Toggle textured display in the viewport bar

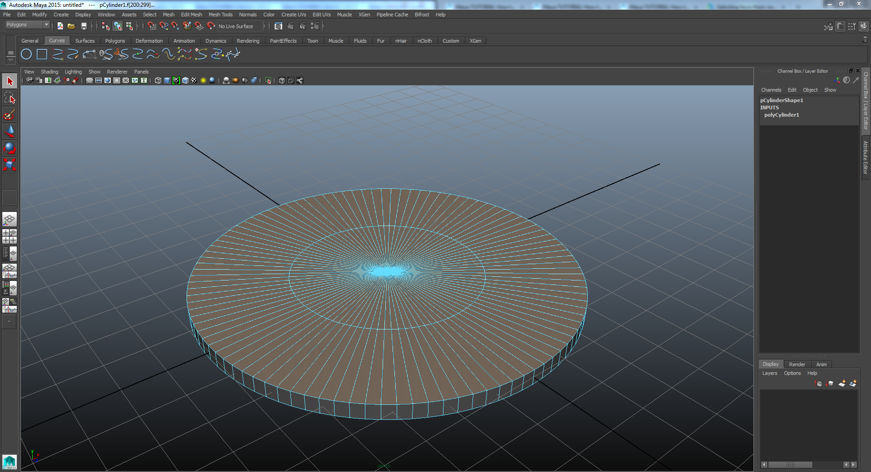coord(194,80)
